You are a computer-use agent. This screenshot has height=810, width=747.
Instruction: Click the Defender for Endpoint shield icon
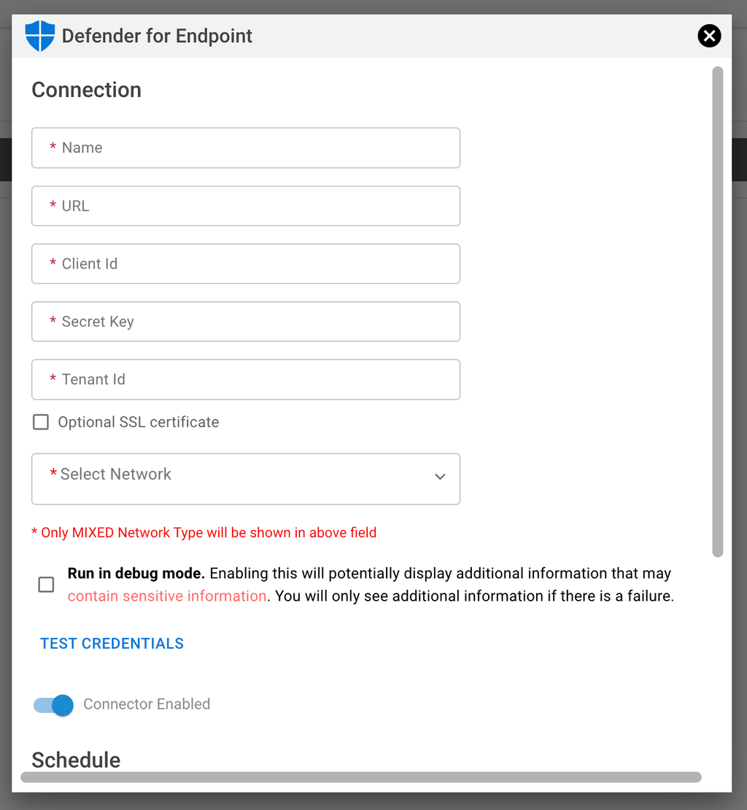(x=40, y=35)
